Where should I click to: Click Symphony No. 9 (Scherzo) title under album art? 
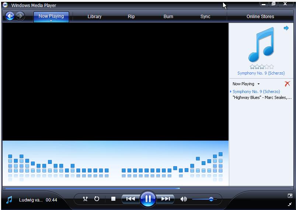tap(261, 73)
